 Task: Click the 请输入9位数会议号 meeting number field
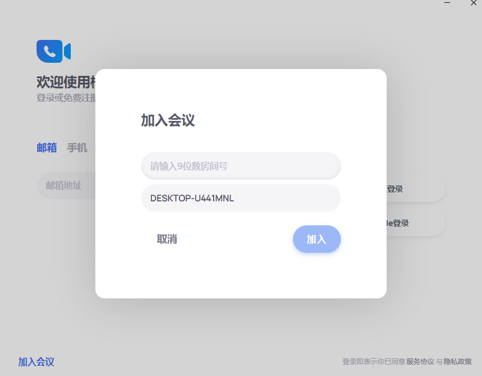[240, 165]
